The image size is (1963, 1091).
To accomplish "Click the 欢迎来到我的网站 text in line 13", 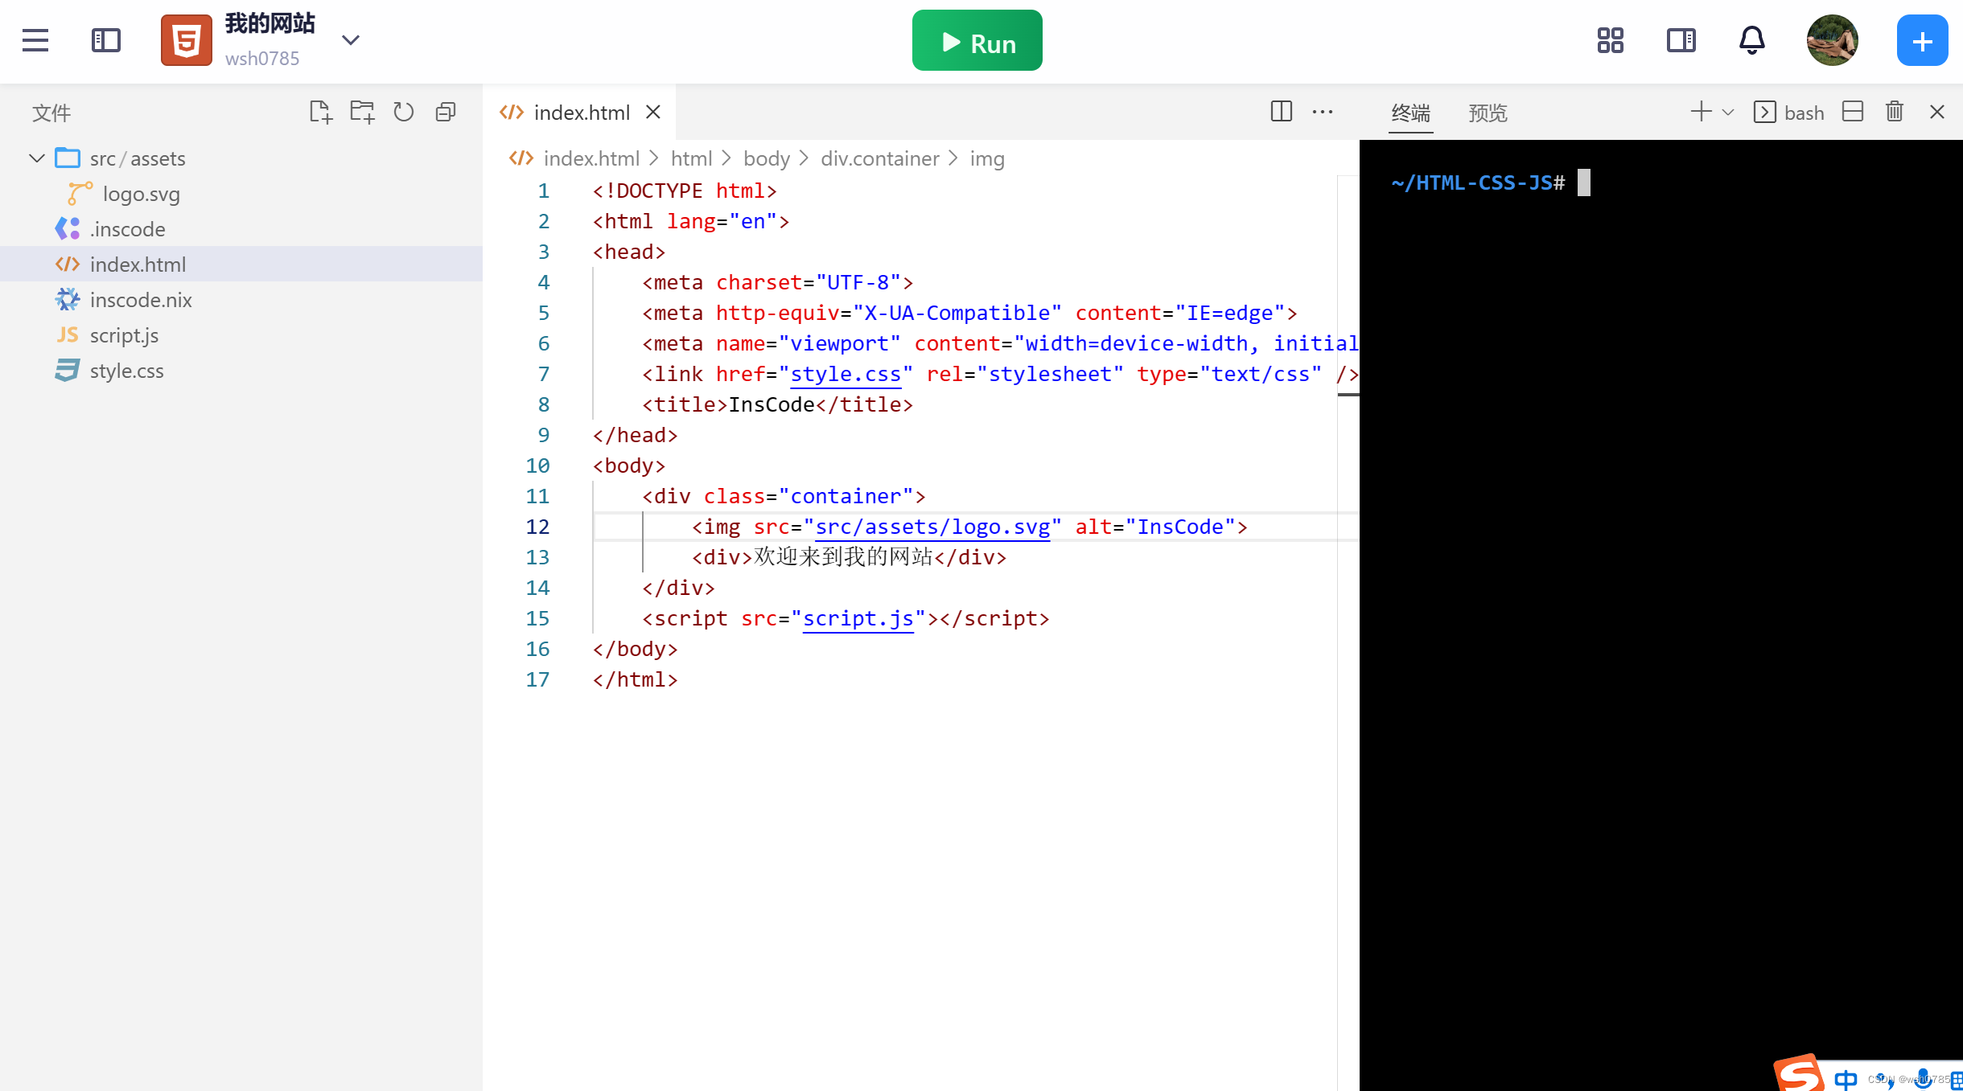I will point(843,557).
